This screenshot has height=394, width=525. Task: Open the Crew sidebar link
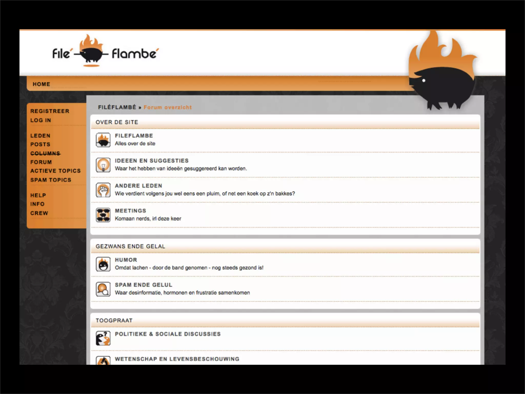tap(39, 213)
